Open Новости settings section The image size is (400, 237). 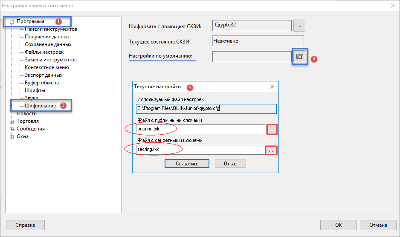click(26, 113)
